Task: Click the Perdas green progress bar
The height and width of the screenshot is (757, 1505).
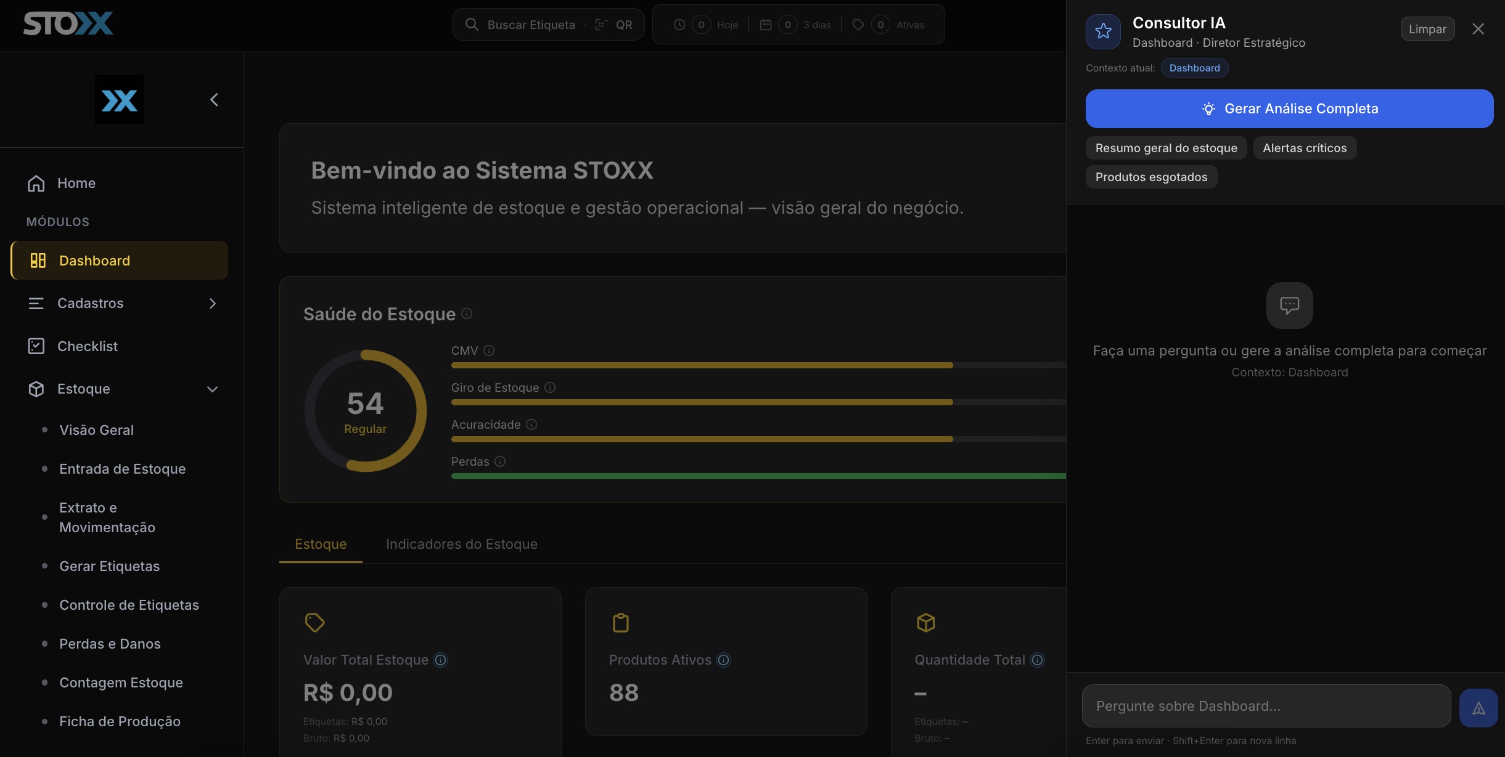Action: coord(758,476)
